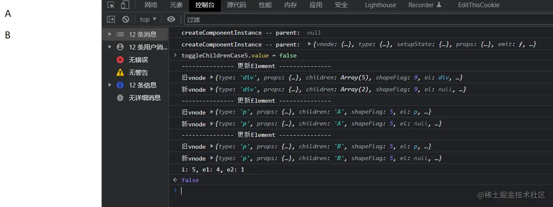
Task: Click the bug icon beside 无详细消息
Action: (120, 98)
